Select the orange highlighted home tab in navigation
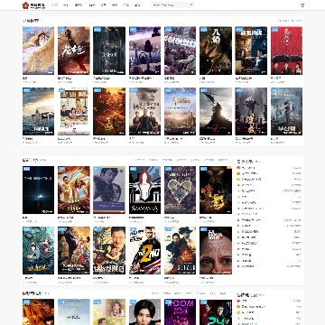325x325 pixels. (x=55, y=5)
